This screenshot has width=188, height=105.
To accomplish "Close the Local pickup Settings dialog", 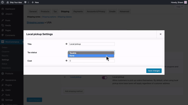I will tap(161, 34).
